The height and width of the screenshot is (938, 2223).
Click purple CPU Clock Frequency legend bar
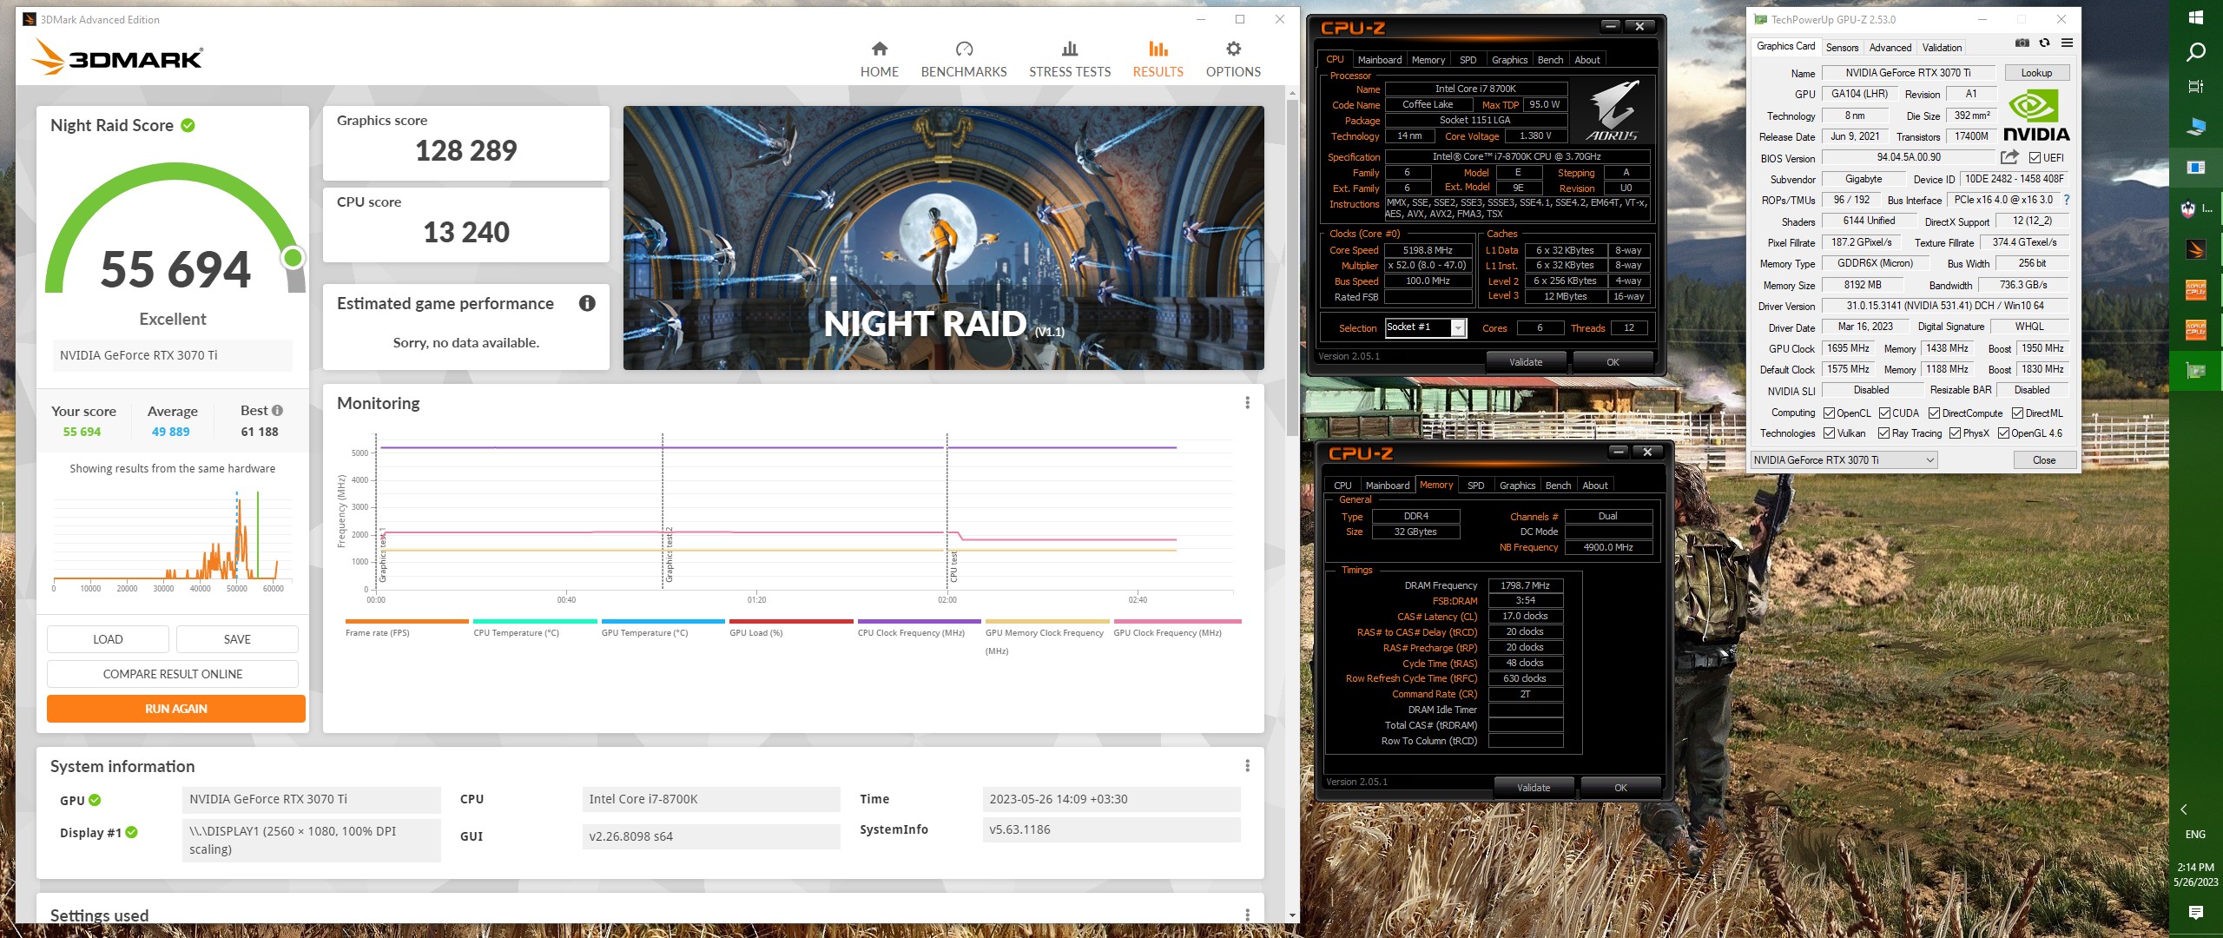pos(919,622)
